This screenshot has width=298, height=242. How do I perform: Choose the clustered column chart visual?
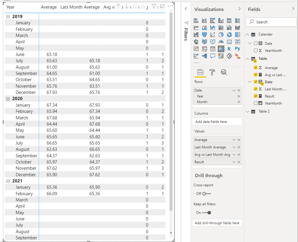(221, 20)
